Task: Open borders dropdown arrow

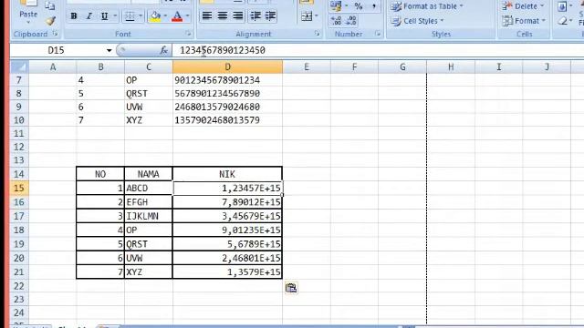Action: coord(141,16)
